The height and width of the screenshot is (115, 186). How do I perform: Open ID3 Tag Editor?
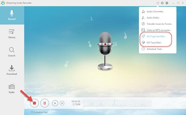[158, 43]
